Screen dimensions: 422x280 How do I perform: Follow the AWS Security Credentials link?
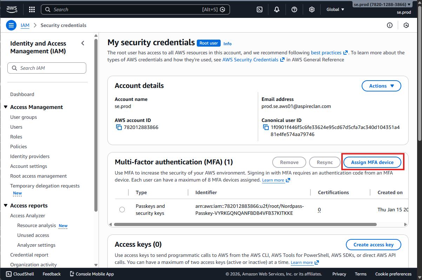[x=250, y=60]
